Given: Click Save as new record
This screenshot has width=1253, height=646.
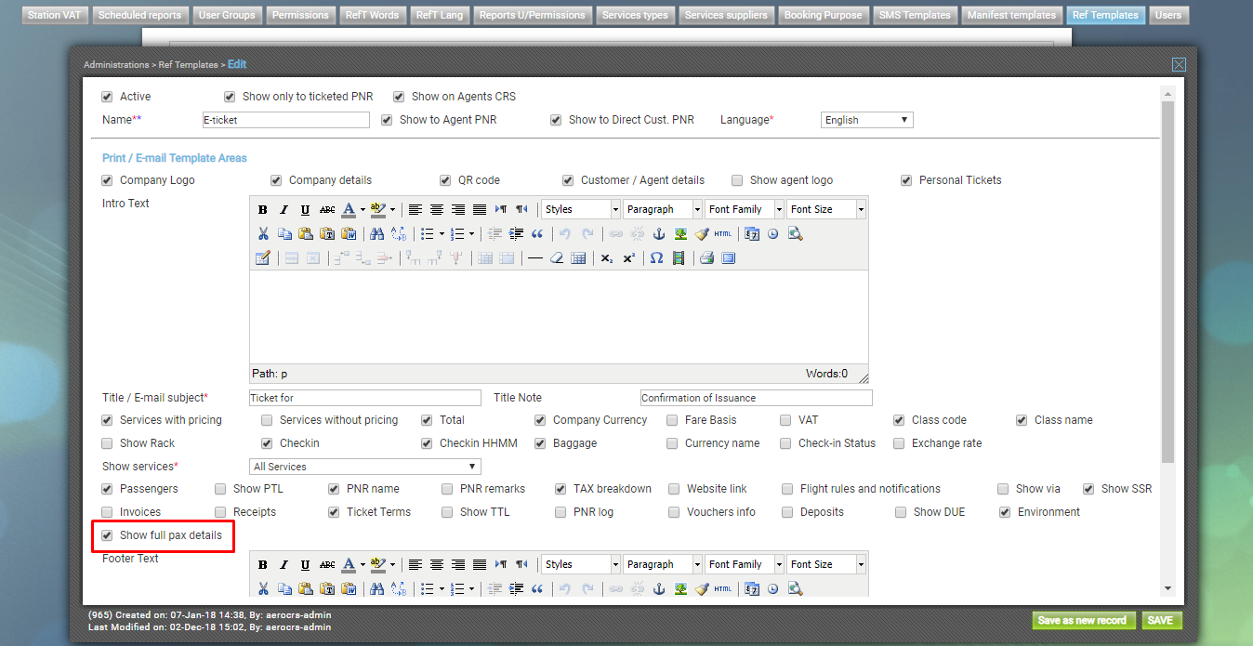Looking at the screenshot, I should click(x=1083, y=621).
